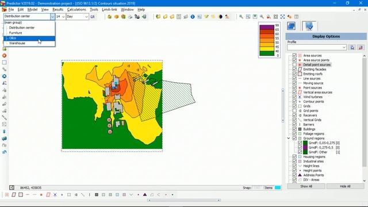Toggle the Foliage regions checkbox
The width and height of the screenshot is (368, 207).
[x=294, y=133]
